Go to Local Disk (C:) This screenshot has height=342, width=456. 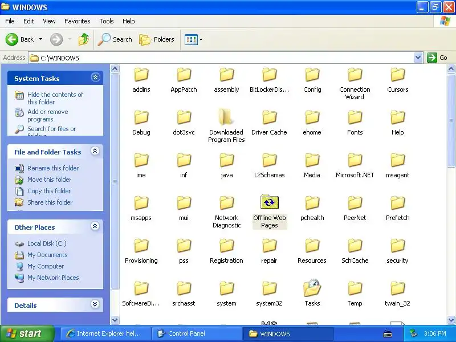point(47,243)
